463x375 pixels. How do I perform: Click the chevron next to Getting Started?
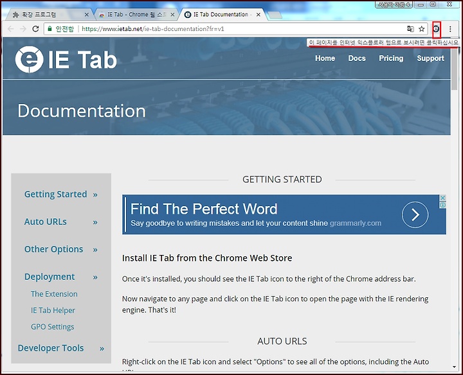point(95,195)
